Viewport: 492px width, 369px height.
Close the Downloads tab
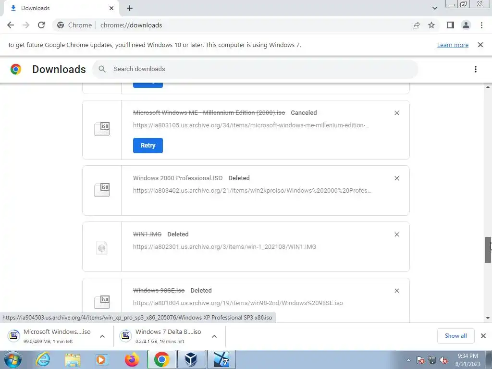click(x=111, y=8)
